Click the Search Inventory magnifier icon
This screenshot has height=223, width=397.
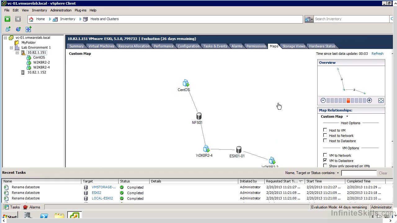coord(392,19)
